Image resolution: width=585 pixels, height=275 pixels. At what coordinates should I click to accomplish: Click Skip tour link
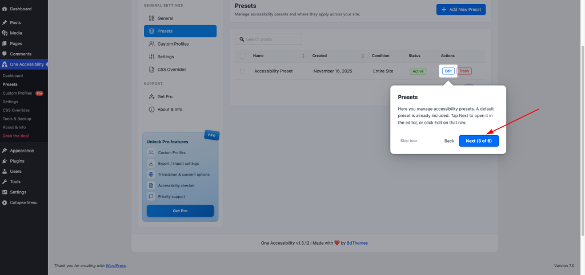(x=409, y=141)
